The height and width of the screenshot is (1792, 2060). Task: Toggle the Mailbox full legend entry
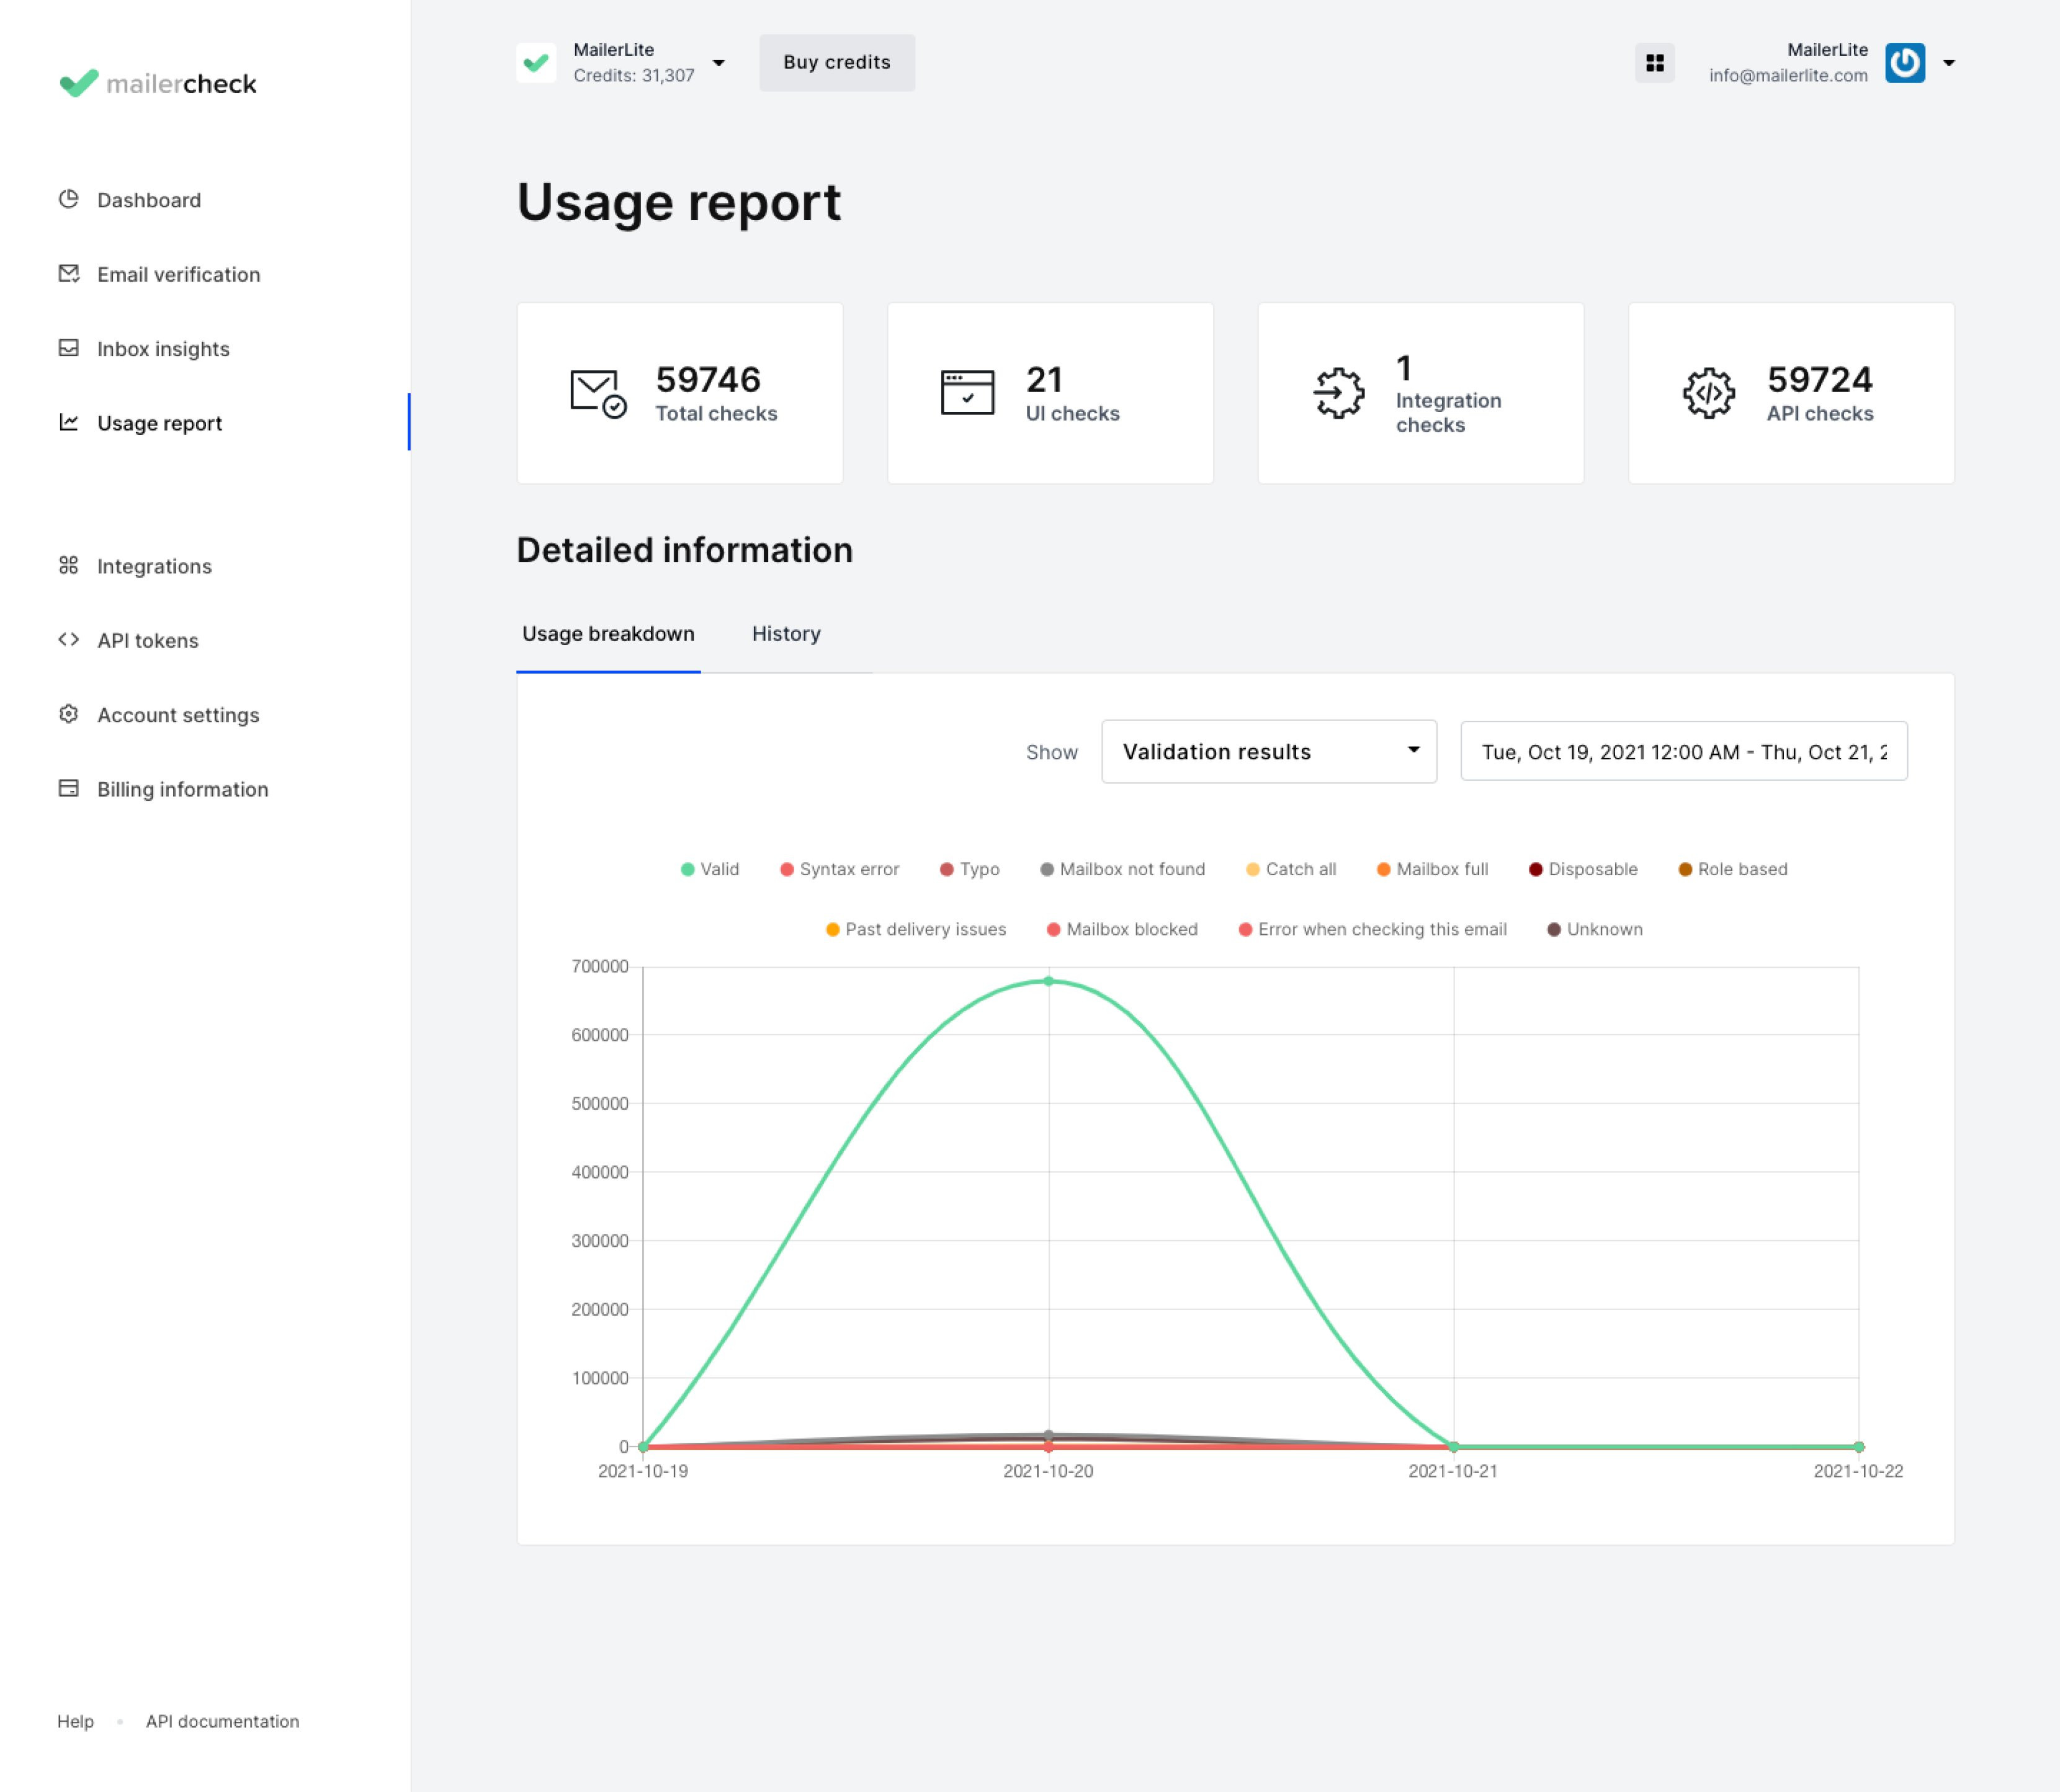coord(1431,869)
